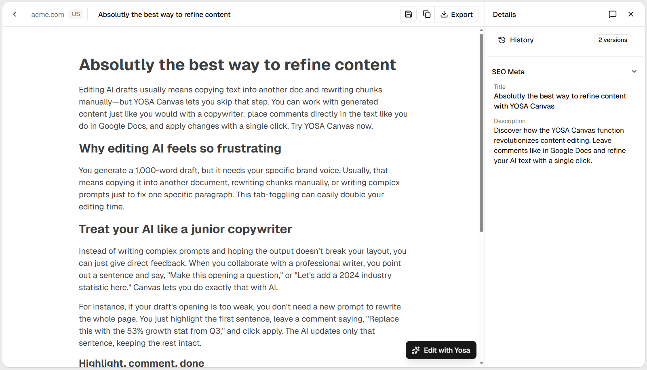This screenshot has height=370, width=647.
Task: Click the document title in the header
Action: [x=164, y=14]
